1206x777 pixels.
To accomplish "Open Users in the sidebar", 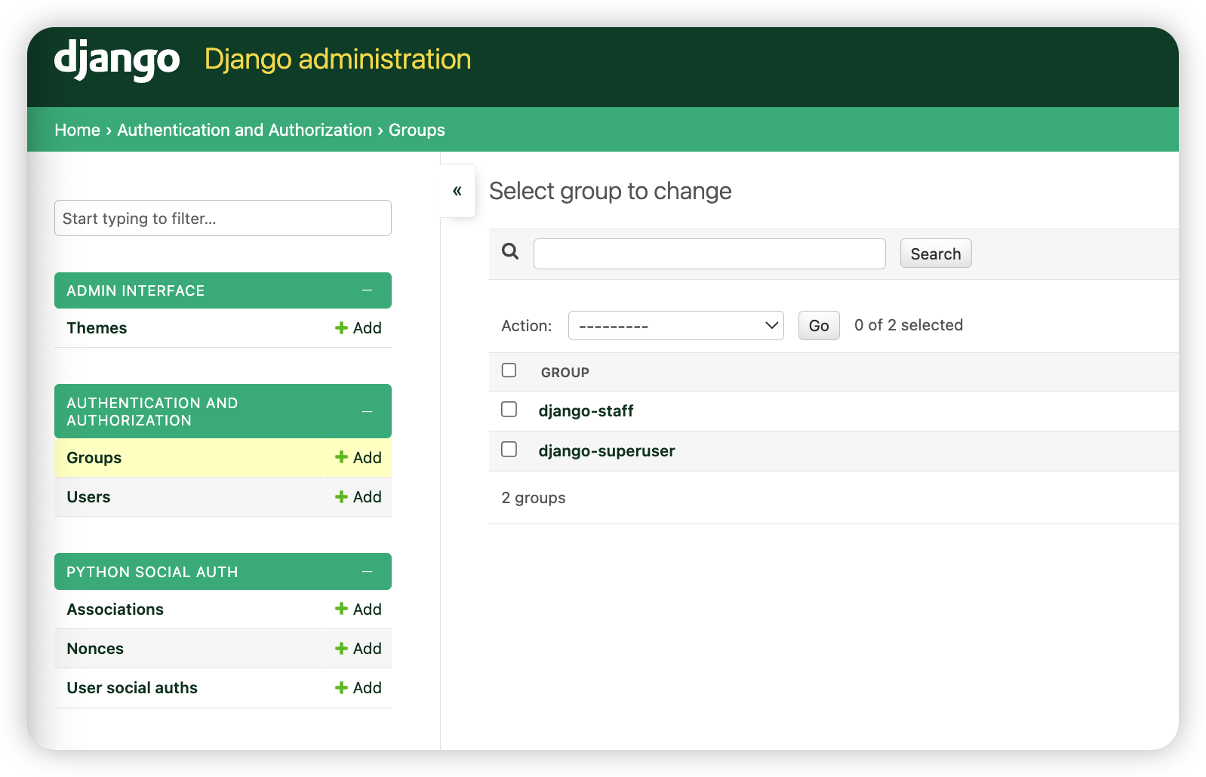I will coord(88,497).
